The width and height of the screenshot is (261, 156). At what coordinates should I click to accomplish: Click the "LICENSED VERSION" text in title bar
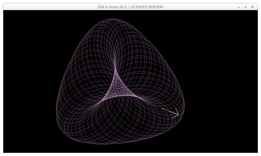(147, 7)
